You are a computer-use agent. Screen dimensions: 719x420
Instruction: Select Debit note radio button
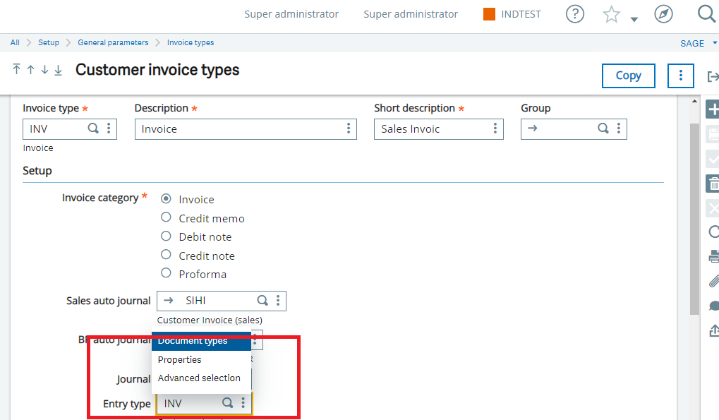166,236
